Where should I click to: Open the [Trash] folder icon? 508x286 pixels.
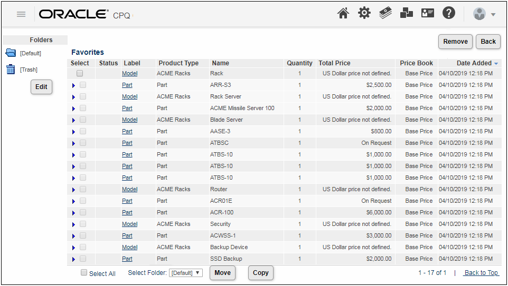pyautogui.click(x=11, y=70)
